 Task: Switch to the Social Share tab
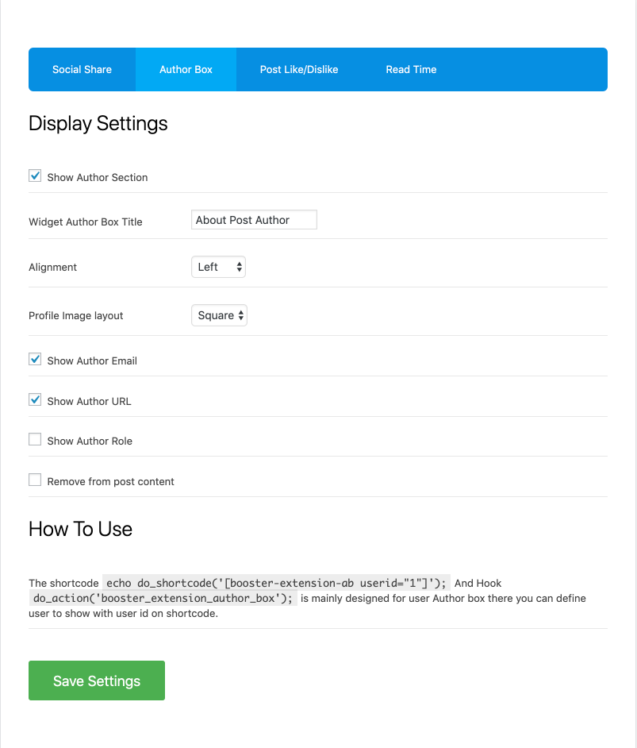(x=82, y=69)
